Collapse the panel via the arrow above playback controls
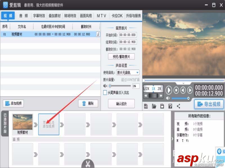Viewport: 225px width, 168px height. tap(184, 83)
